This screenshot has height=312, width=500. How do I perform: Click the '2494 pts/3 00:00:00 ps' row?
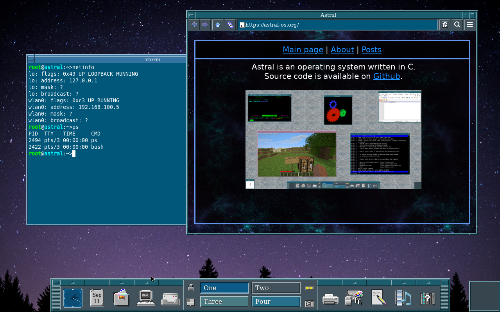[x=63, y=140]
